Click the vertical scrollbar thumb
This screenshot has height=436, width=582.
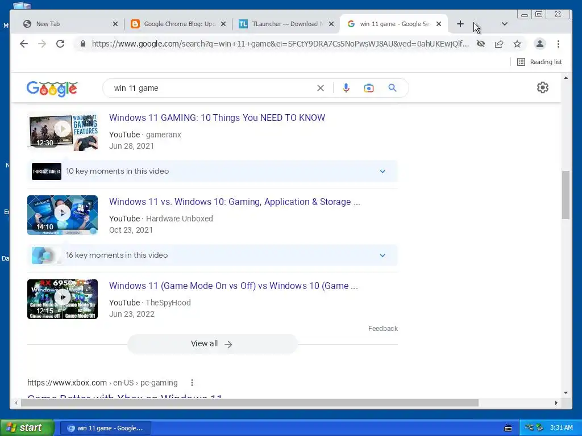tap(566, 195)
